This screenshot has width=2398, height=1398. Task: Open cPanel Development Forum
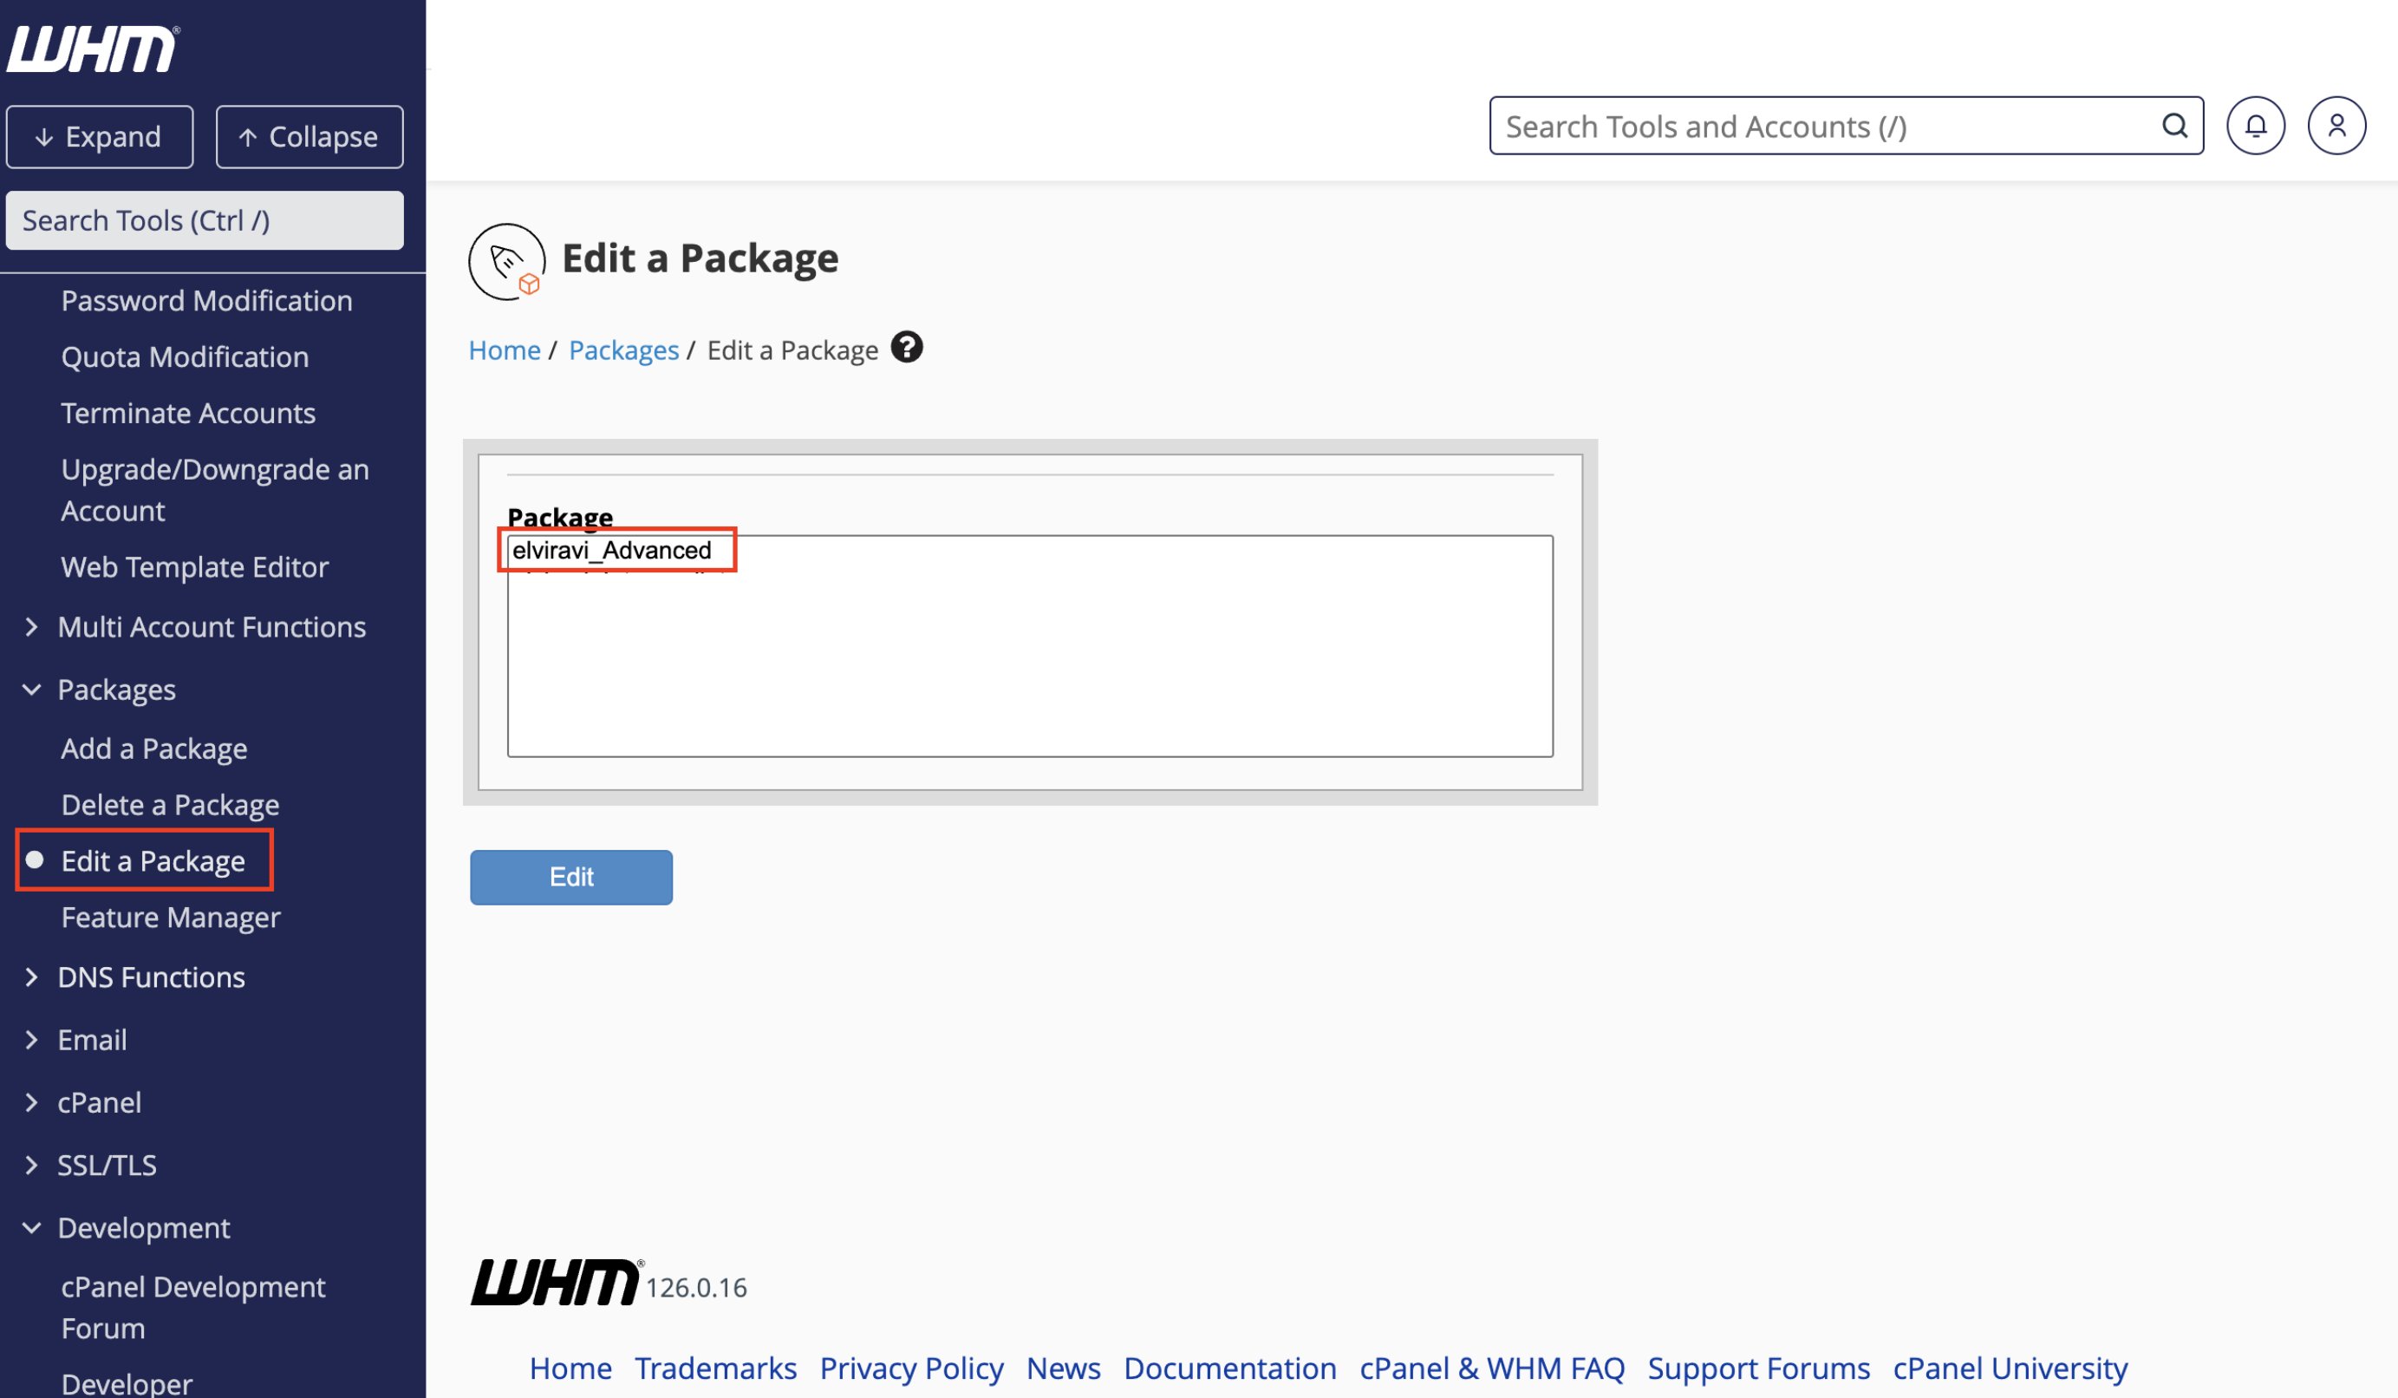tap(193, 1308)
